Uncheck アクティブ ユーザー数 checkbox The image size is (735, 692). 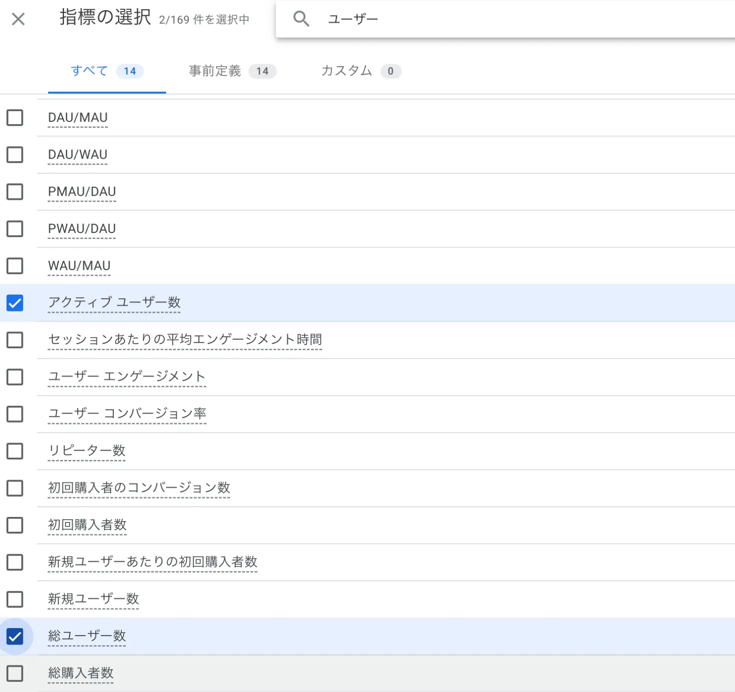pyautogui.click(x=15, y=303)
